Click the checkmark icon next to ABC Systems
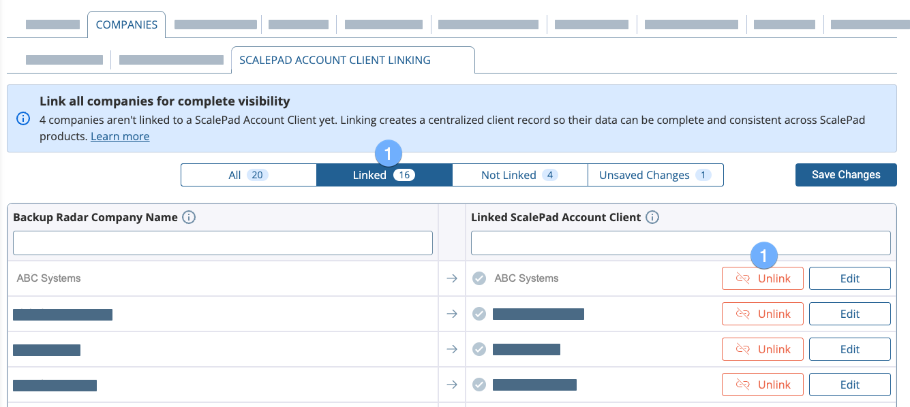This screenshot has height=407, width=910. point(479,278)
